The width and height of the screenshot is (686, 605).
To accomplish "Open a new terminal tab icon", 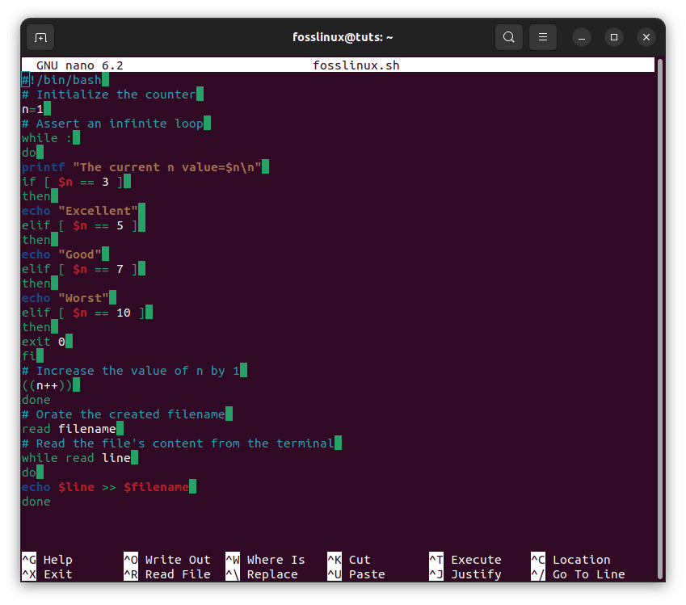I will tap(40, 37).
